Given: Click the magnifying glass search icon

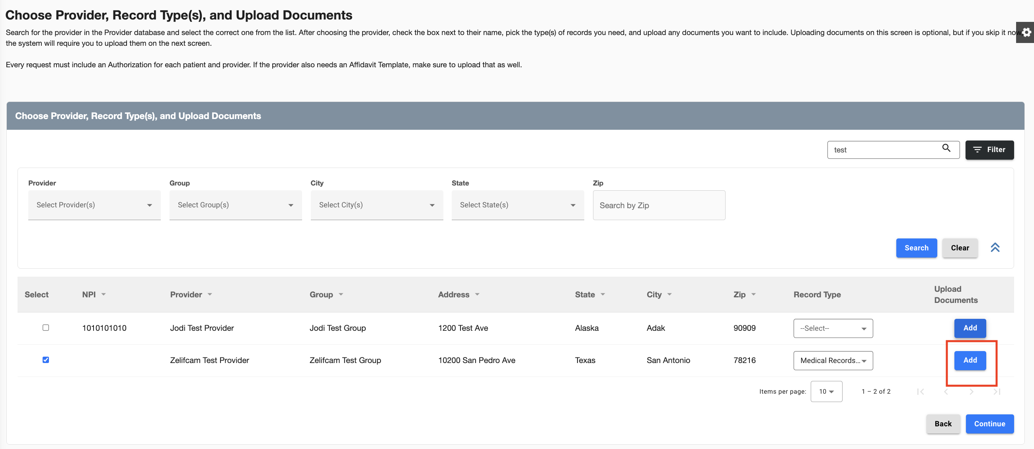Looking at the screenshot, I should click(946, 148).
